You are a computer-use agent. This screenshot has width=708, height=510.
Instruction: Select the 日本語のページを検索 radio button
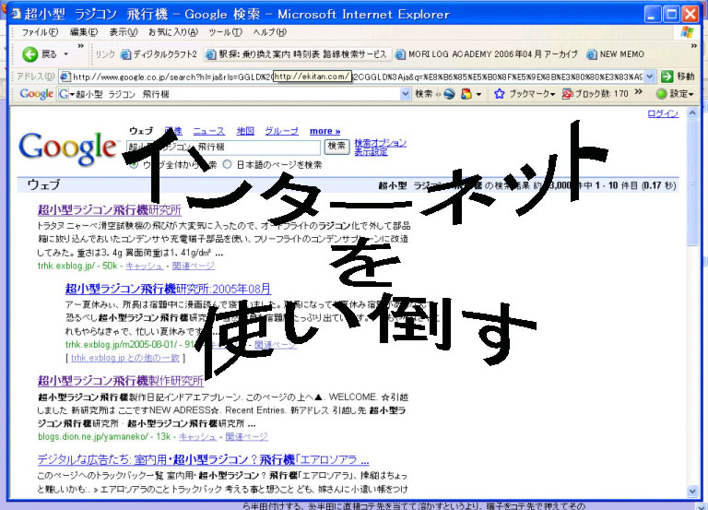pos(228,164)
